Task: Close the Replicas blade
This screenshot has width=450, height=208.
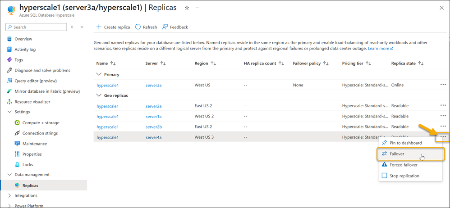Action: click(x=442, y=8)
